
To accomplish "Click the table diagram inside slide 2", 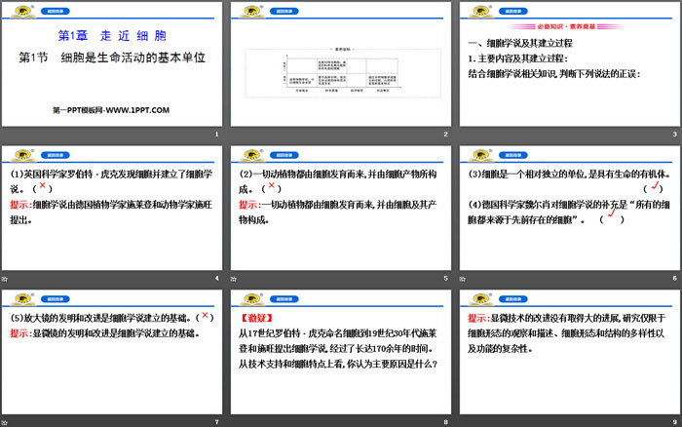I will pyautogui.click(x=343, y=73).
